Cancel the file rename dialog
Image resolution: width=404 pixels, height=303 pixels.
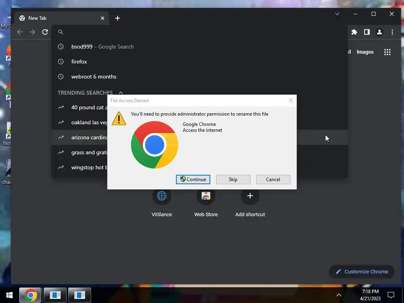point(273,180)
